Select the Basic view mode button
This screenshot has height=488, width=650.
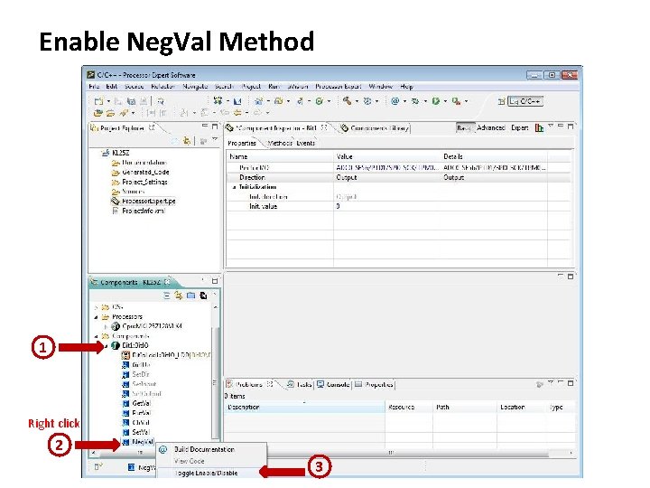(x=464, y=127)
